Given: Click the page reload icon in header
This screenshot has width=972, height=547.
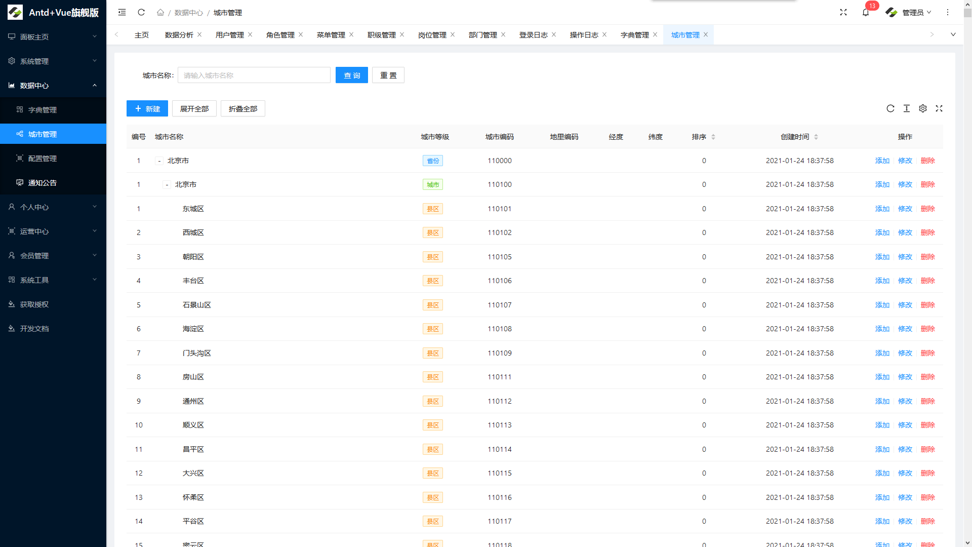Looking at the screenshot, I should (x=141, y=12).
